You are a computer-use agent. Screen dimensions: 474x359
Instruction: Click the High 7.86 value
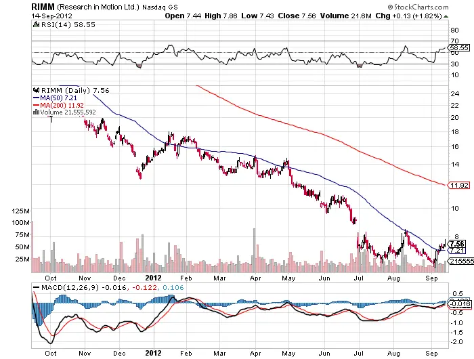(221, 16)
